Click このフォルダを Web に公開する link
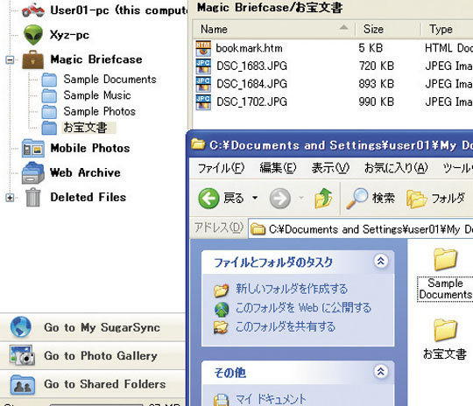The image size is (473, 406). click(x=303, y=308)
